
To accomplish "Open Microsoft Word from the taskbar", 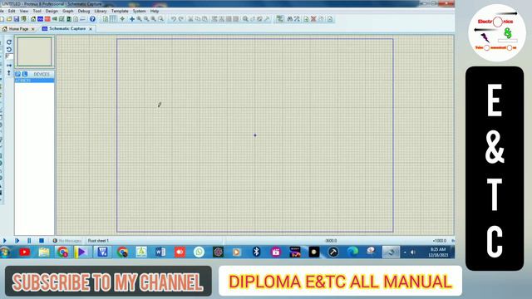I will [x=160, y=252].
